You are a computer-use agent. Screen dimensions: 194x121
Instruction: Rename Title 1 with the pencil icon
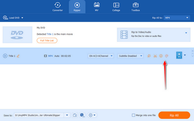click(18, 56)
